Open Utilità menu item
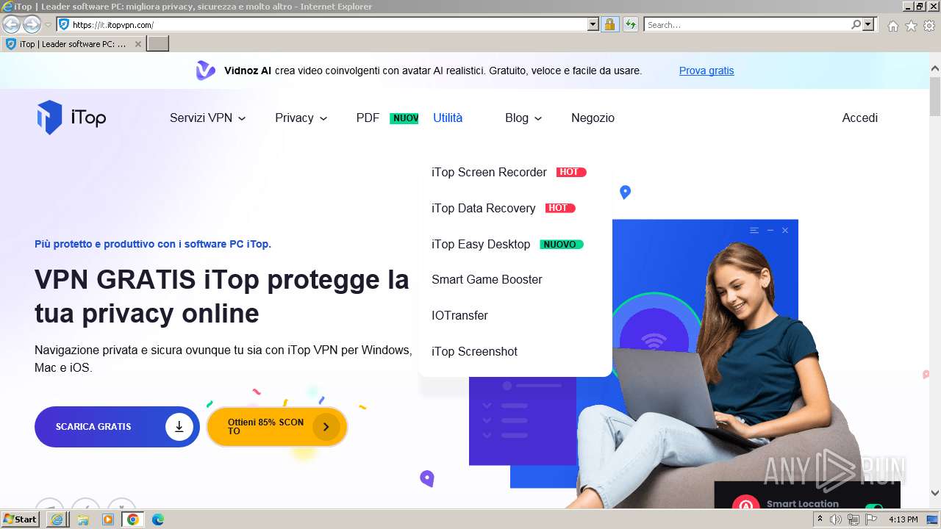Image resolution: width=941 pixels, height=529 pixels. (x=448, y=118)
